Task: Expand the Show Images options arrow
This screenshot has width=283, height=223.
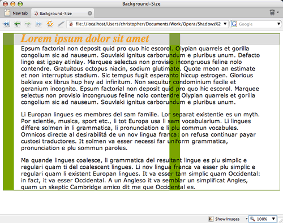Action: (x=246, y=219)
